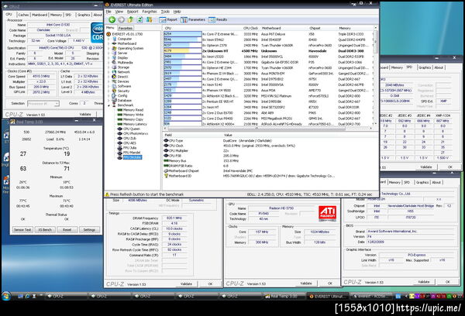Select the Config node icon in EVEREST tree

click(114, 96)
